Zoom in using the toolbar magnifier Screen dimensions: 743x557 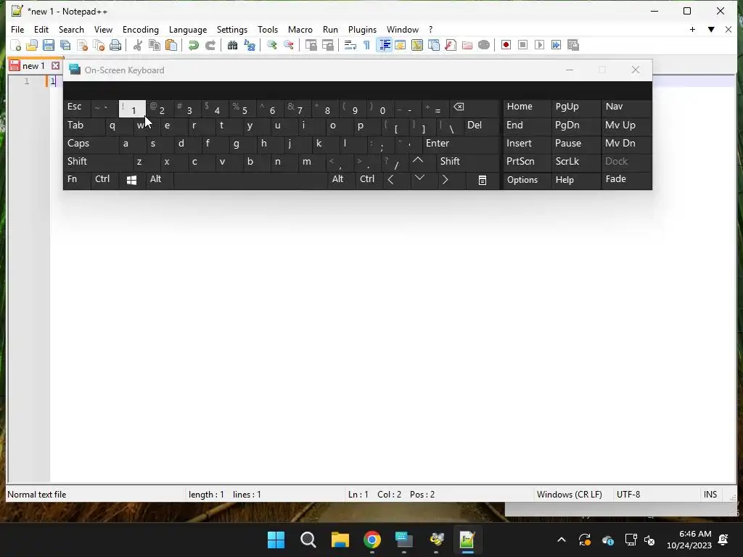271,45
